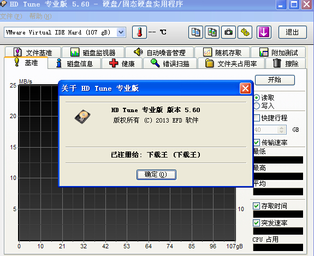Screen dimensions: 314x256
Task: Switch to the 错误扫描 tab
Action: coord(170,63)
